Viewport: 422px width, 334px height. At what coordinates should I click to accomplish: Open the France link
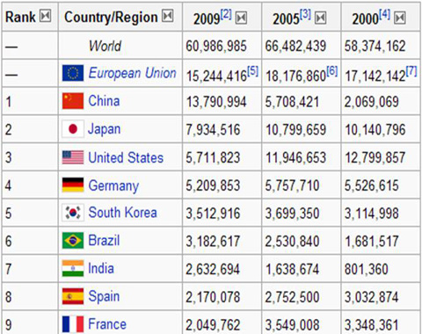coord(107,324)
